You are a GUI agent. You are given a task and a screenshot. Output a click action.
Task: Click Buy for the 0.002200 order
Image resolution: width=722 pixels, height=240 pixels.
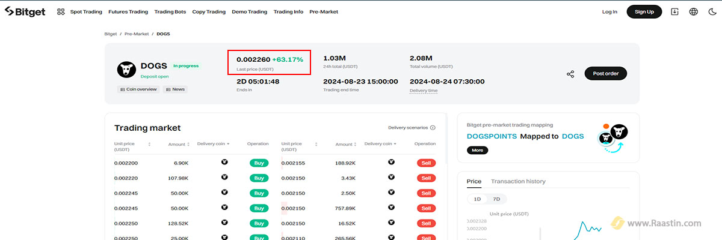pyautogui.click(x=259, y=163)
